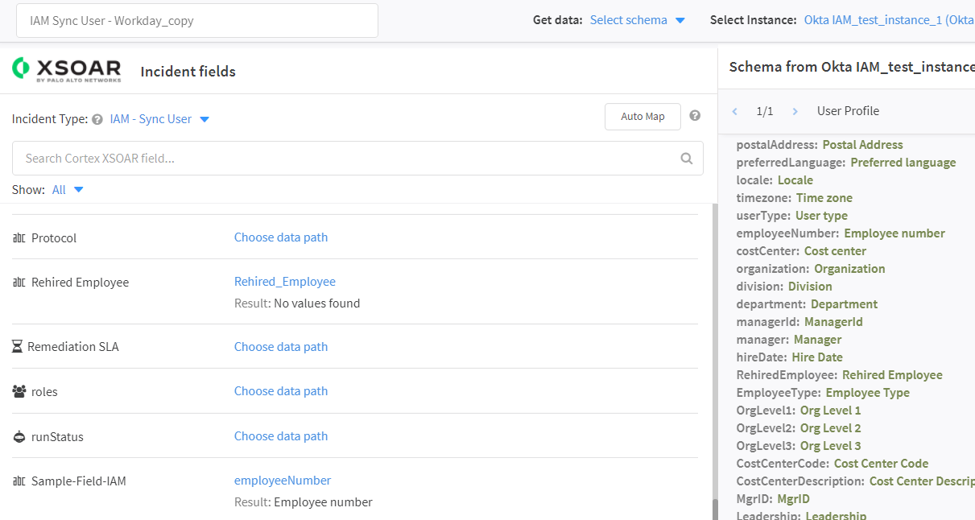The width and height of the screenshot is (975, 520).
Task: Go to previous schema sample arrow
Action: 734,111
